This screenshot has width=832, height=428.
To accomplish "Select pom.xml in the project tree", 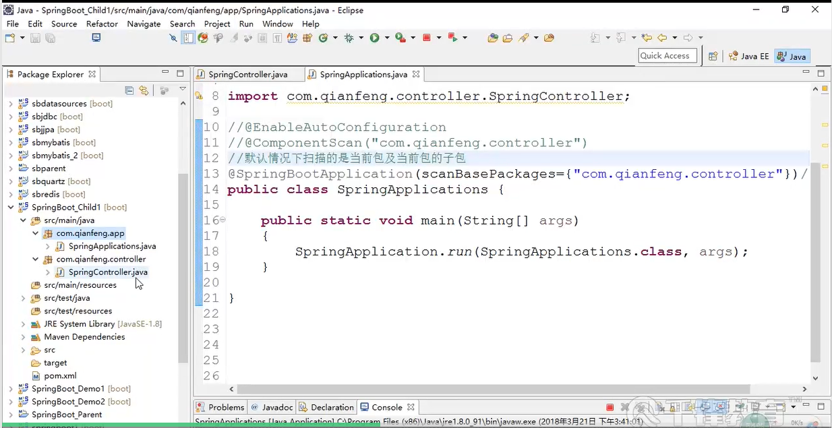I will 60,376.
